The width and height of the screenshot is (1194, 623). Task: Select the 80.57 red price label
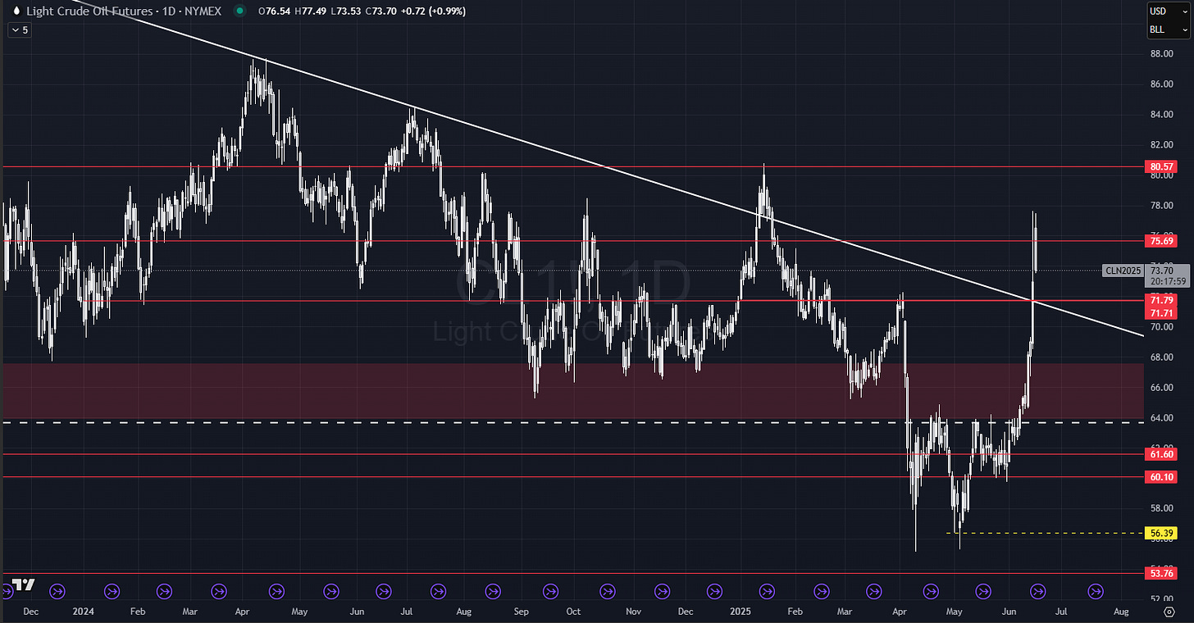click(1162, 166)
